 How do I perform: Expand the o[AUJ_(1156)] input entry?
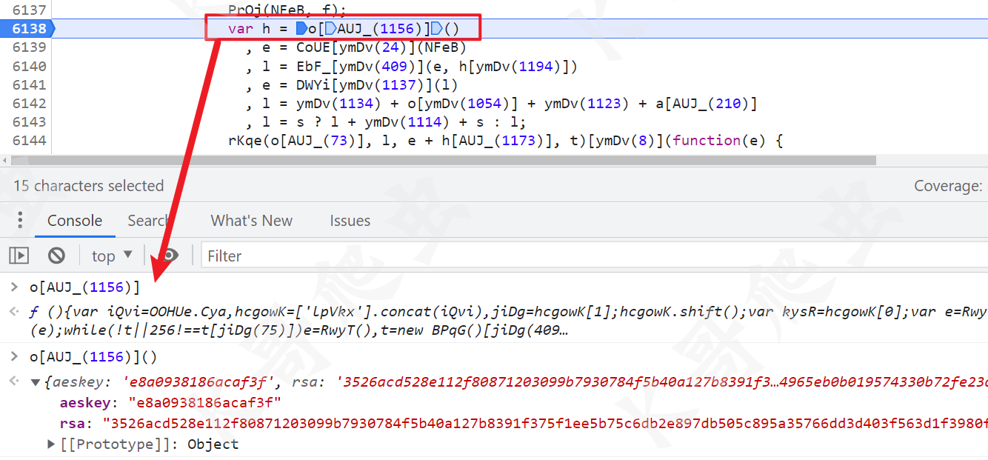click(14, 287)
